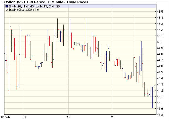Click the chart title 'Cotton #2 - CTK9'

coord(19,2)
